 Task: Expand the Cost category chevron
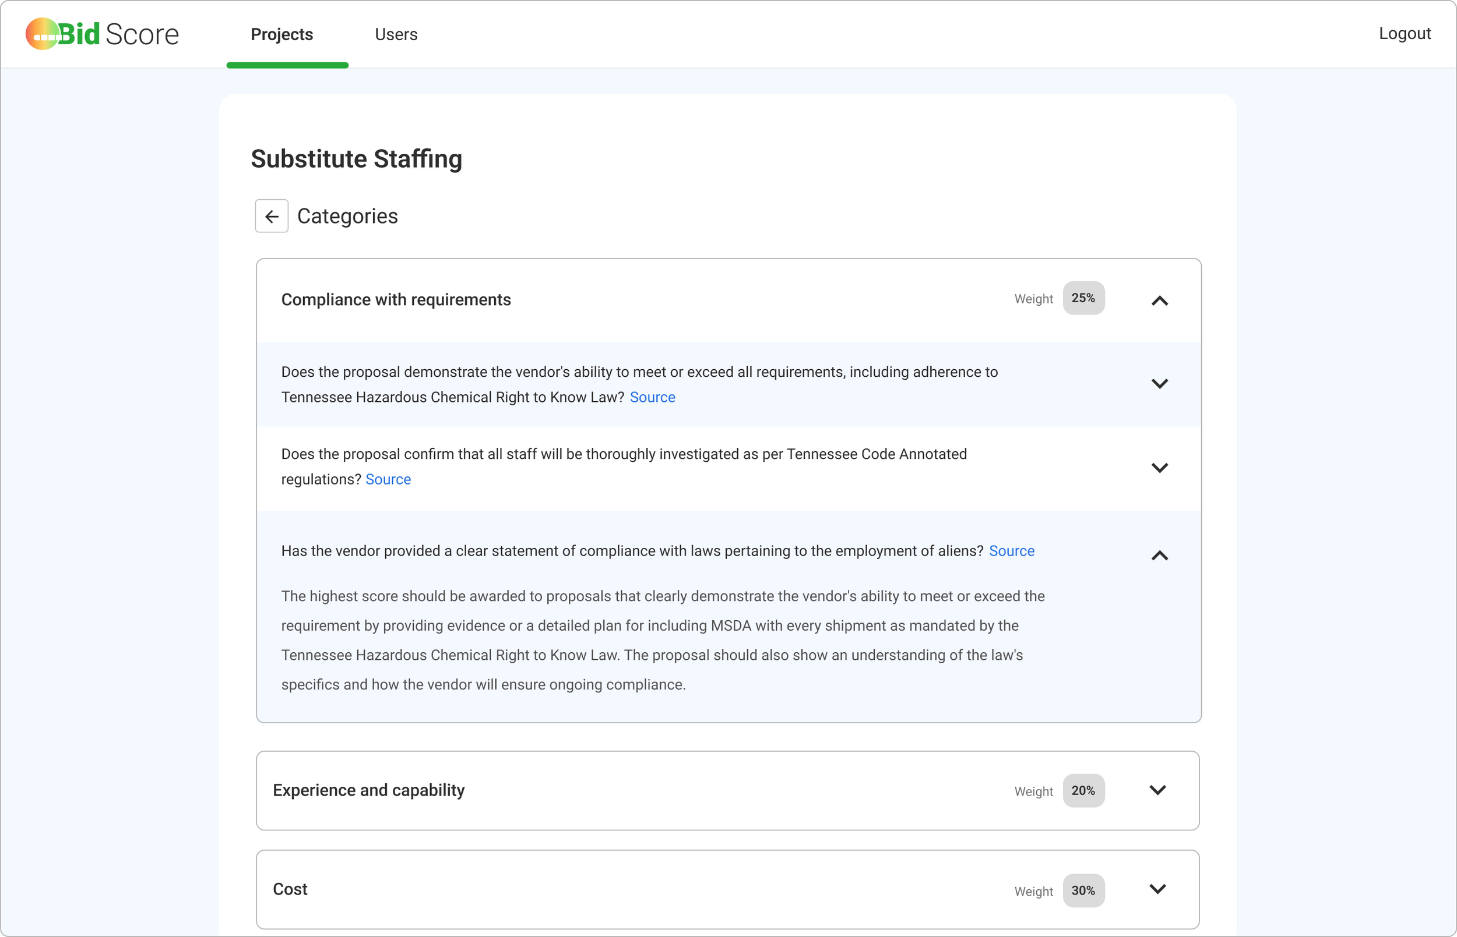(1157, 889)
